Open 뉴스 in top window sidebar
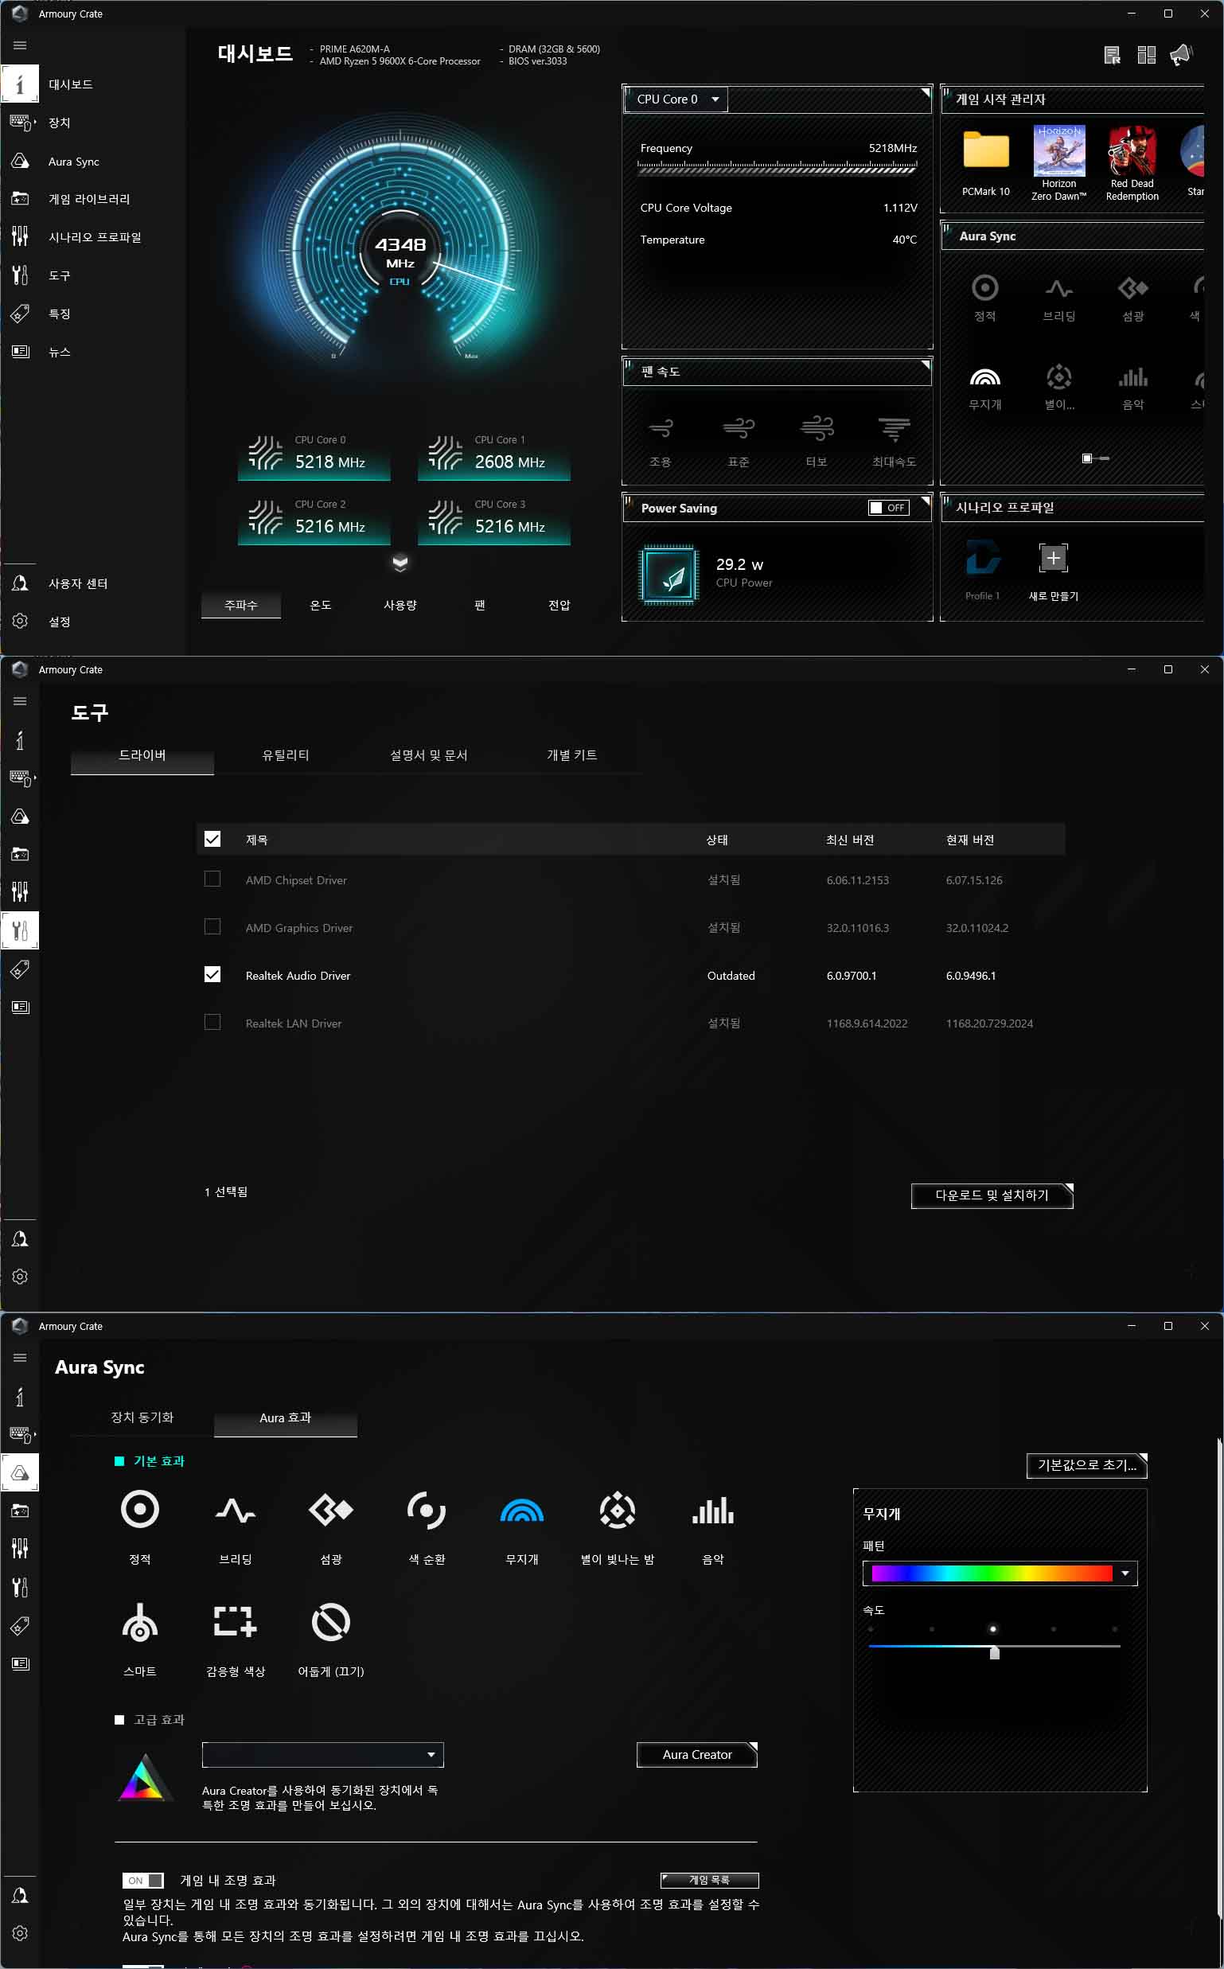Image resolution: width=1224 pixels, height=1969 pixels. click(x=58, y=351)
